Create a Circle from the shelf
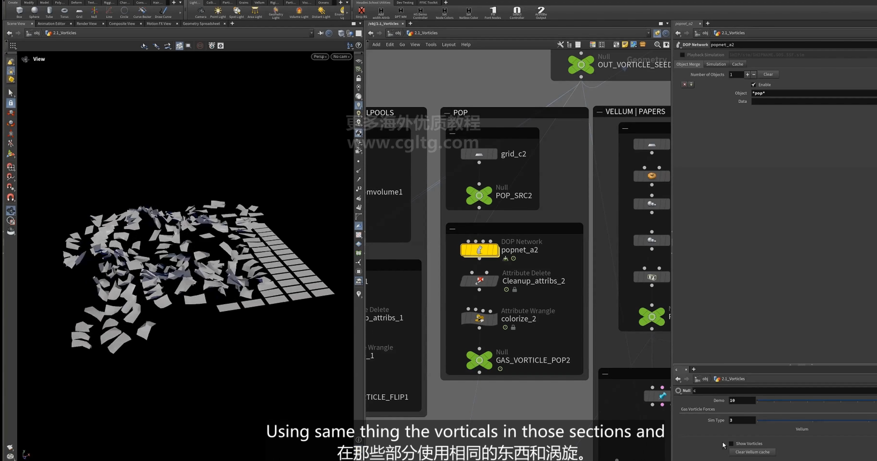Image resolution: width=877 pixels, height=461 pixels. pos(124,12)
